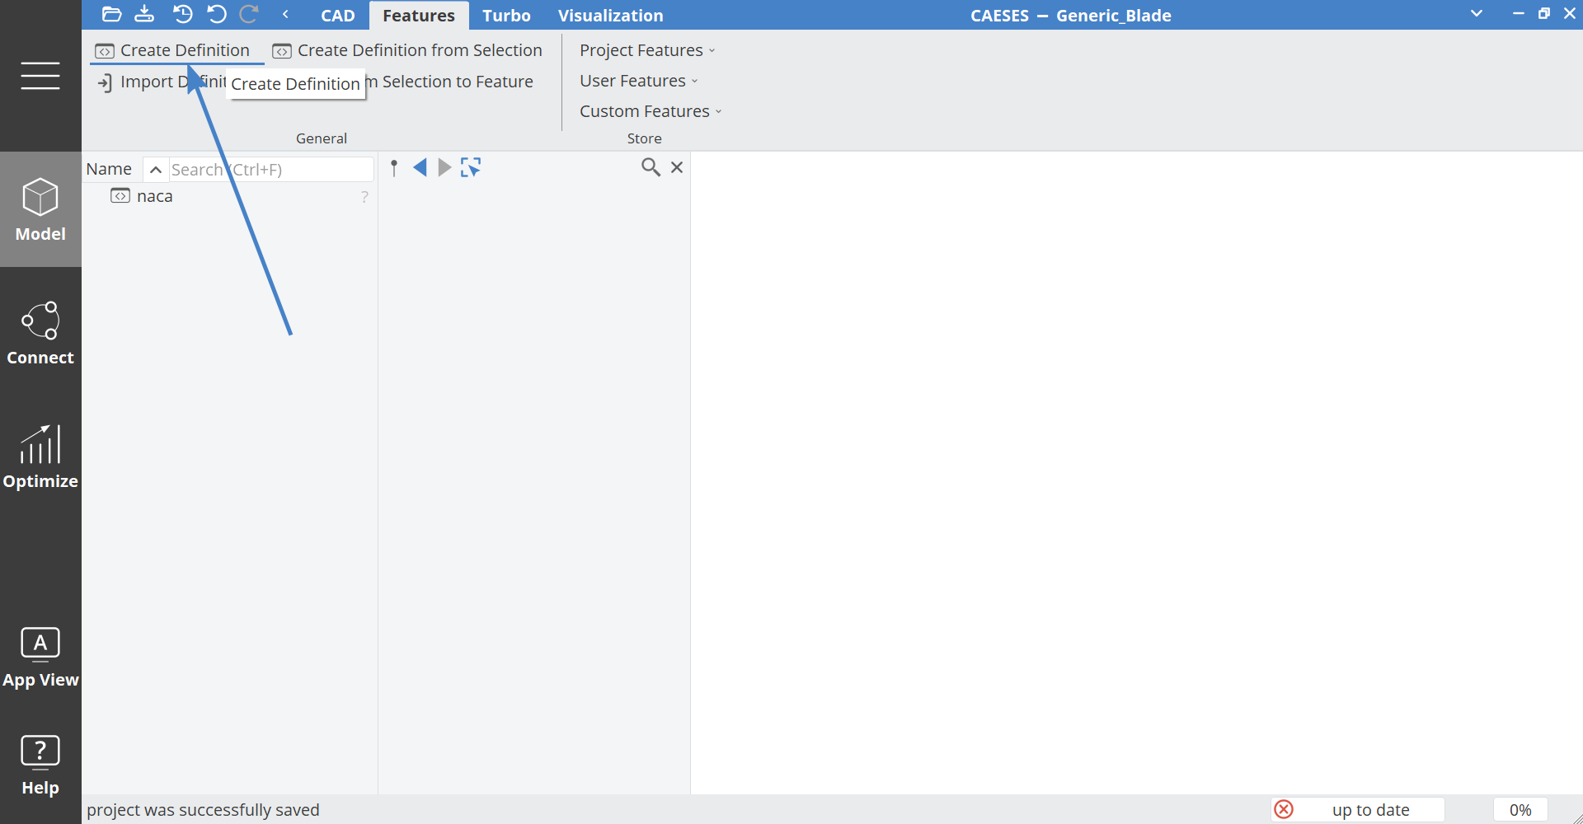Click Create Definition button
This screenshot has height=824, width=1583.
pyautogui.click(x=173, y=50)
